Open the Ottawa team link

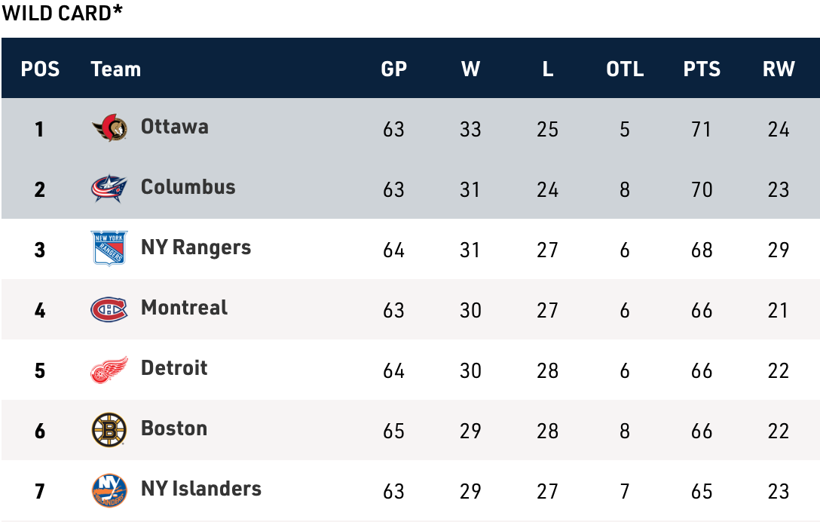click(175, 127)
